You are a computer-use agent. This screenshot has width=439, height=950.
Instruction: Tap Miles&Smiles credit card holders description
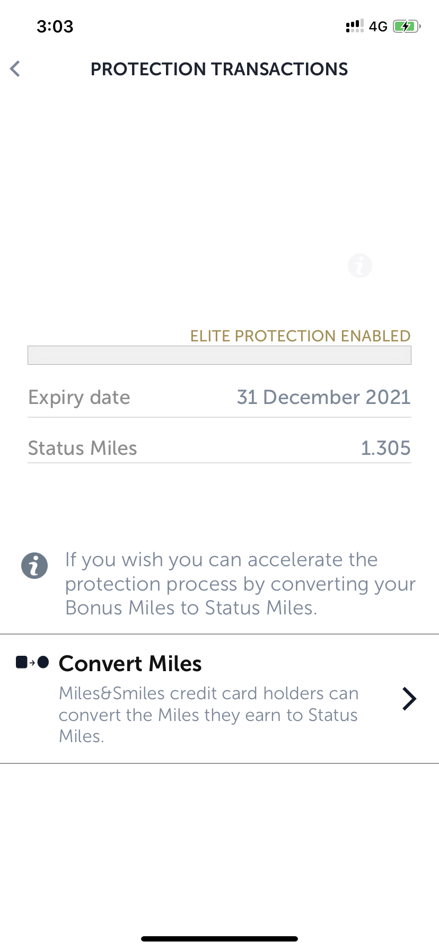[208, 715]
